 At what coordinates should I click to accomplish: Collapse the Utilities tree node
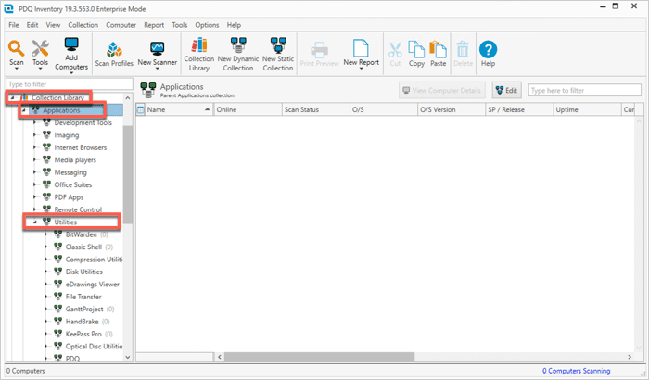tap(35, 222)
